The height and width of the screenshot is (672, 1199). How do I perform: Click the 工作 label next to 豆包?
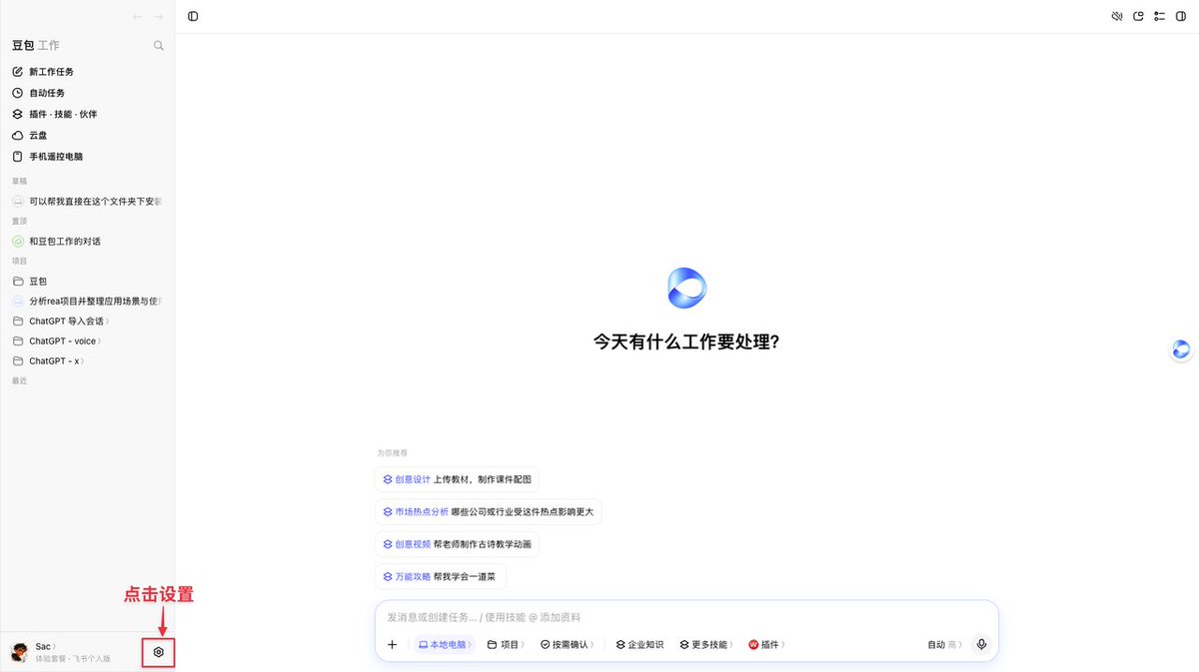[49, 46]
